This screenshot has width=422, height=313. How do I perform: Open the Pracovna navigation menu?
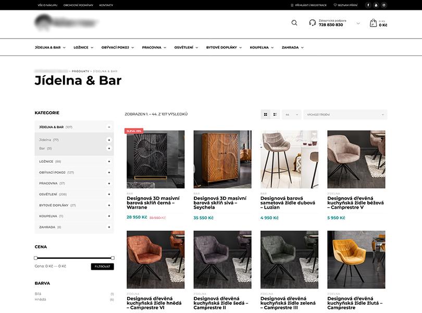coord(154,47)
